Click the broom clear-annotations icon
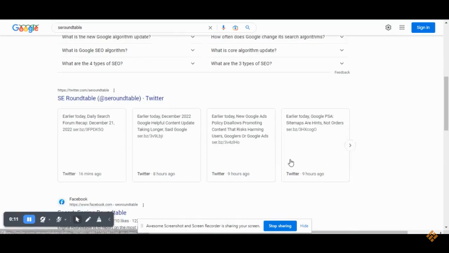 [x=99, y=219]
